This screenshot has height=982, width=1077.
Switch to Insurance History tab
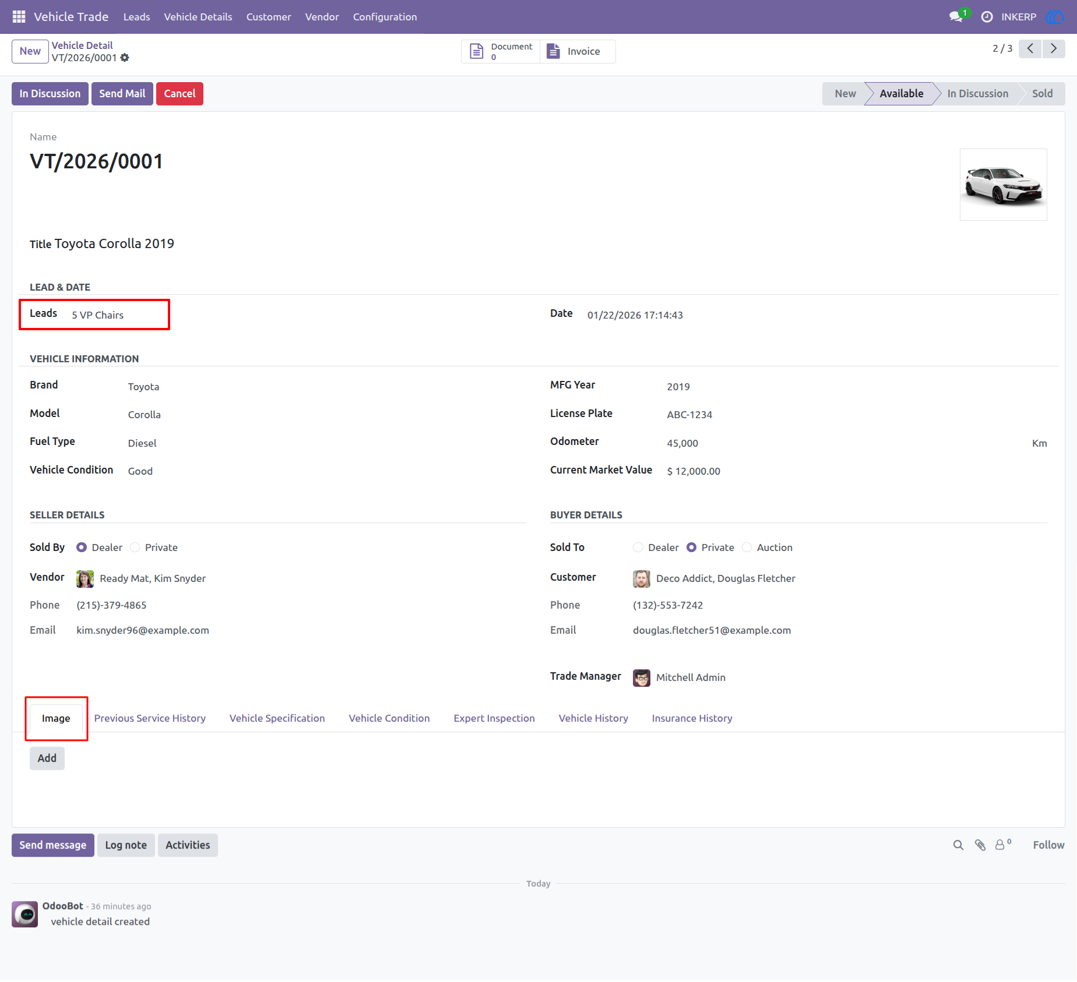[x=692, y=718]
